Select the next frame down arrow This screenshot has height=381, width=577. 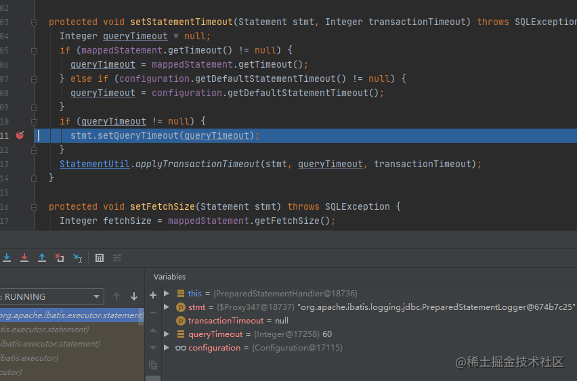point(134,296)
